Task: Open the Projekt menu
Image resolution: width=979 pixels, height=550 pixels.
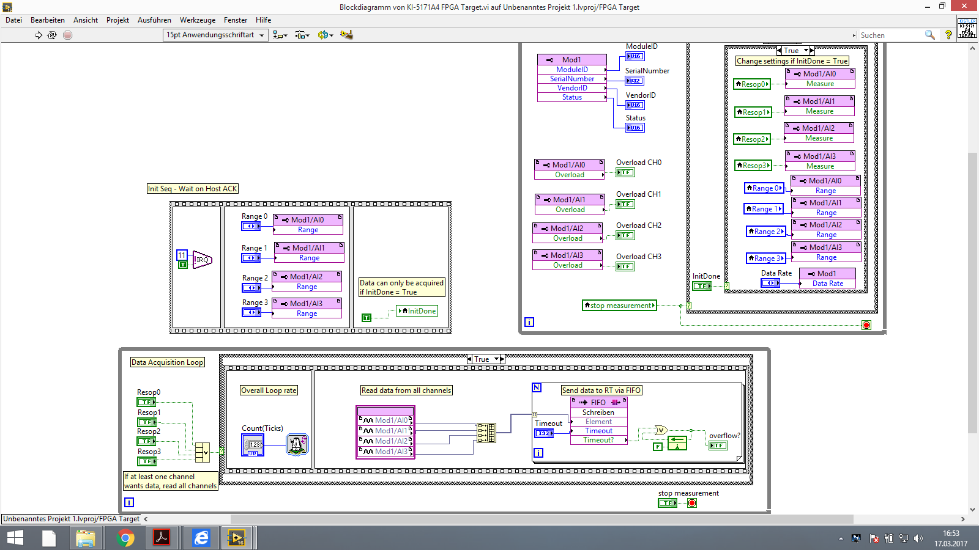Action: (x=117, y=20)
